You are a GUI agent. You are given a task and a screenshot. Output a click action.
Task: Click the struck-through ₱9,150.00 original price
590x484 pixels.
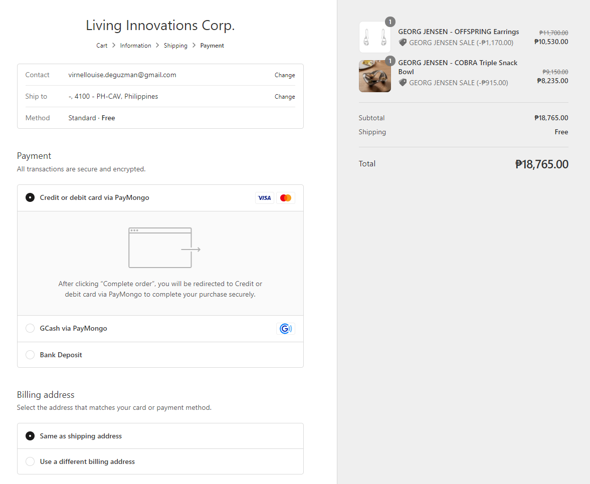(555, 72)
